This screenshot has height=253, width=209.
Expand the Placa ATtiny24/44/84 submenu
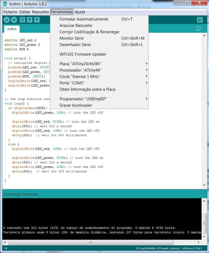[x=99, y=64]
